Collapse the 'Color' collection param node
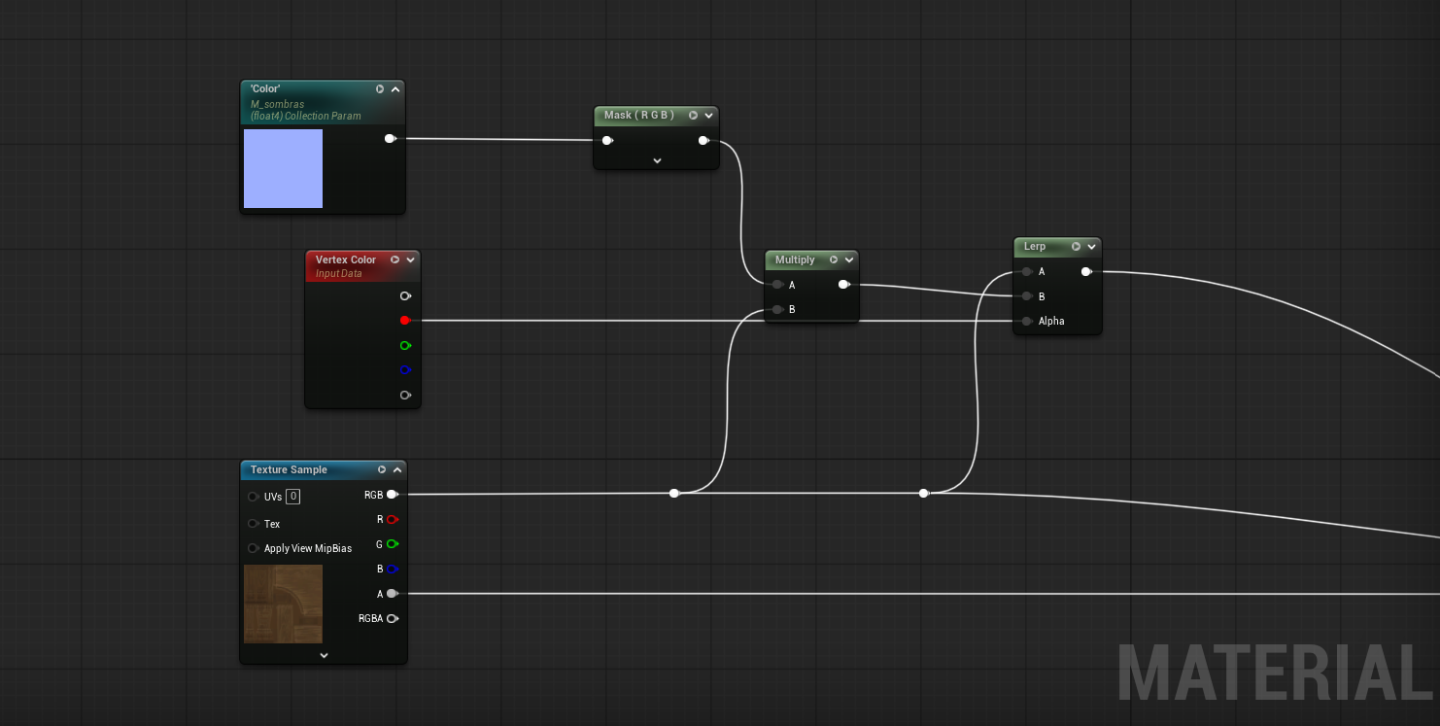 click(395, 89)
